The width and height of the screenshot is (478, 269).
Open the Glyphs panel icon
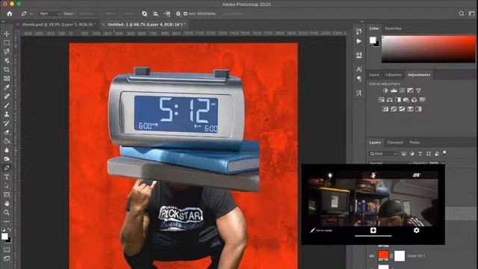pos(358,93)
